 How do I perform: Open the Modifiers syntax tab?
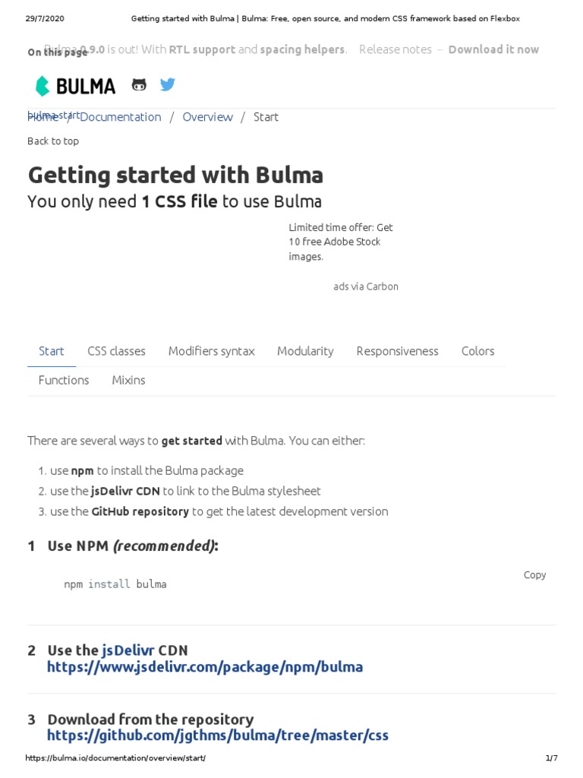(211, 351)
